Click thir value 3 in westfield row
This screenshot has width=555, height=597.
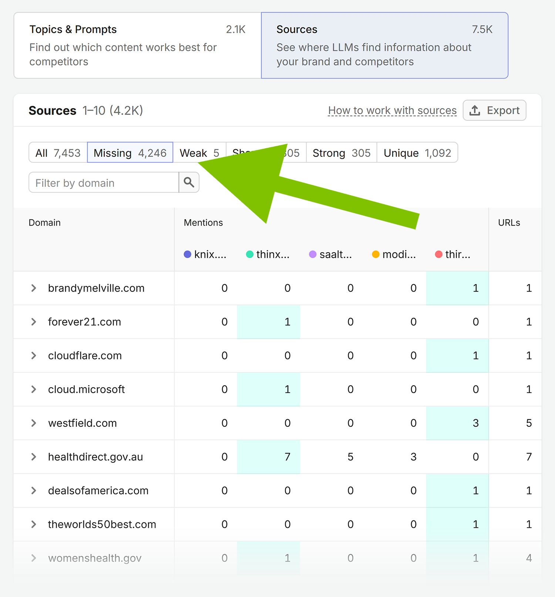coord(476,423)
